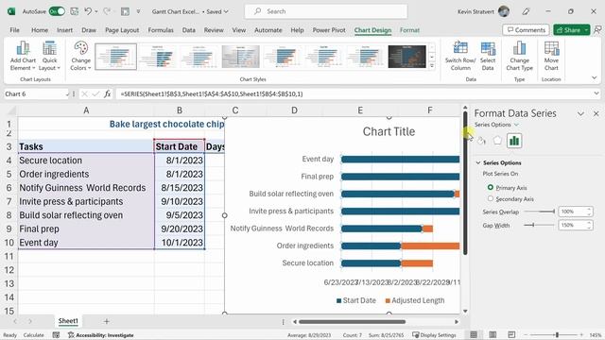This screenshot has height=340, width=605.
Task: Open Change Colors palette
Action: [x=80, y=57]
